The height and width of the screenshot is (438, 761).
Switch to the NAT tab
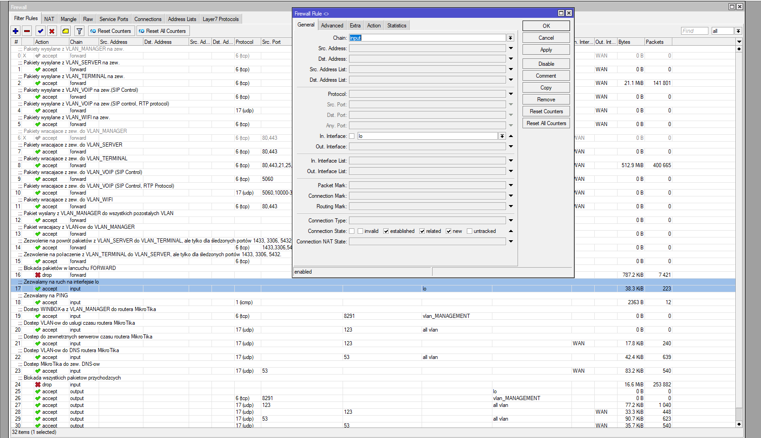(x=49, y=19)
